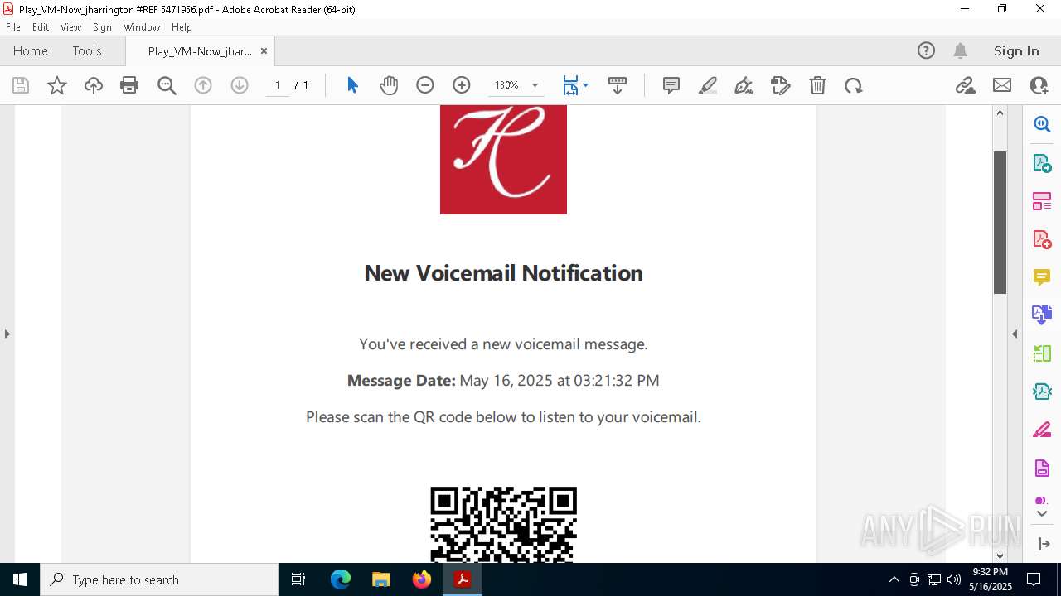Open the find text magnifier tool
Image resolution: width=1061 pixels, height=596 pixels.
[167, 85]
